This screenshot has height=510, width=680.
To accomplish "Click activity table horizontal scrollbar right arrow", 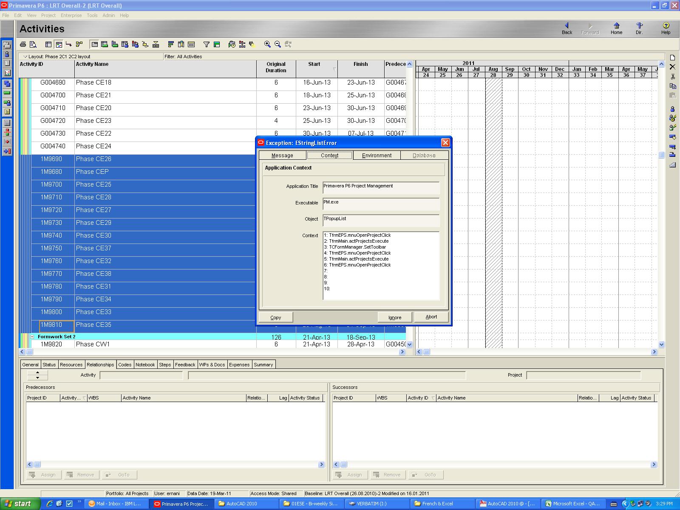I will (x=402, y=352).
